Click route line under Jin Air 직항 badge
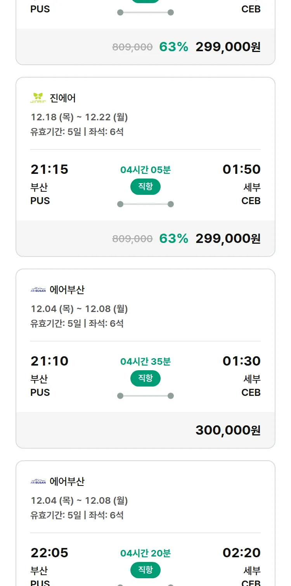 [145, 204]
